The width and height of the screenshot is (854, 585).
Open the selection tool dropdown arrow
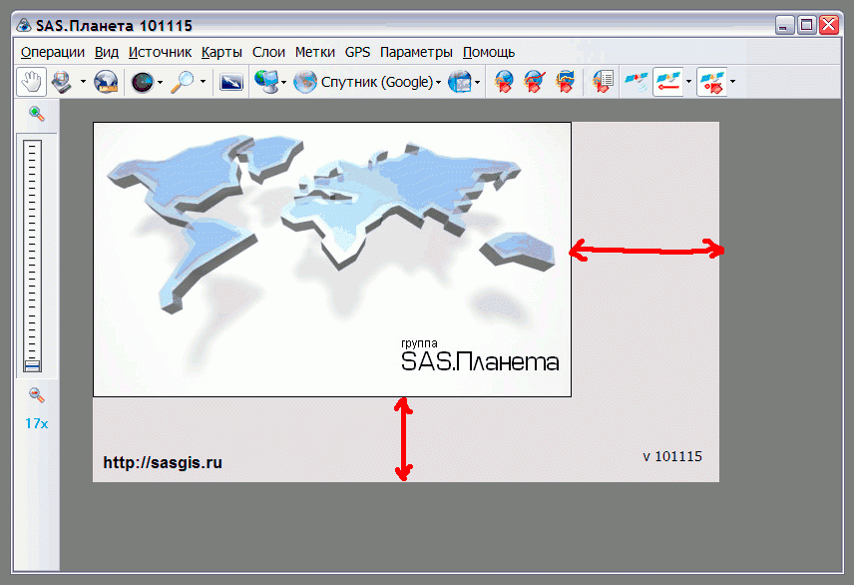(x=83, y=82)
